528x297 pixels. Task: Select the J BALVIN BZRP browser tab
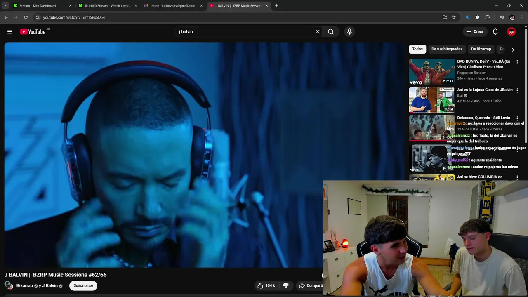(x=238, y=6)
